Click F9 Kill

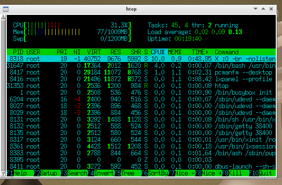(235, 173)
